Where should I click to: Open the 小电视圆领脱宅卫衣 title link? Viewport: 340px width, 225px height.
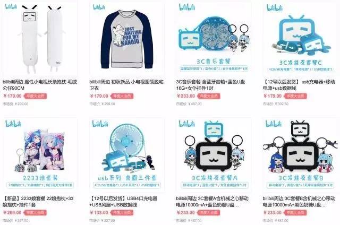click(126, 85)
